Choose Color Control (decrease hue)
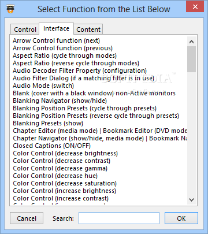 coord(55,176)
